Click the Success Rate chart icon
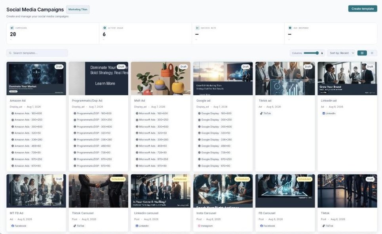The width and height of the screenshot is (382, 234). point(198,28)
